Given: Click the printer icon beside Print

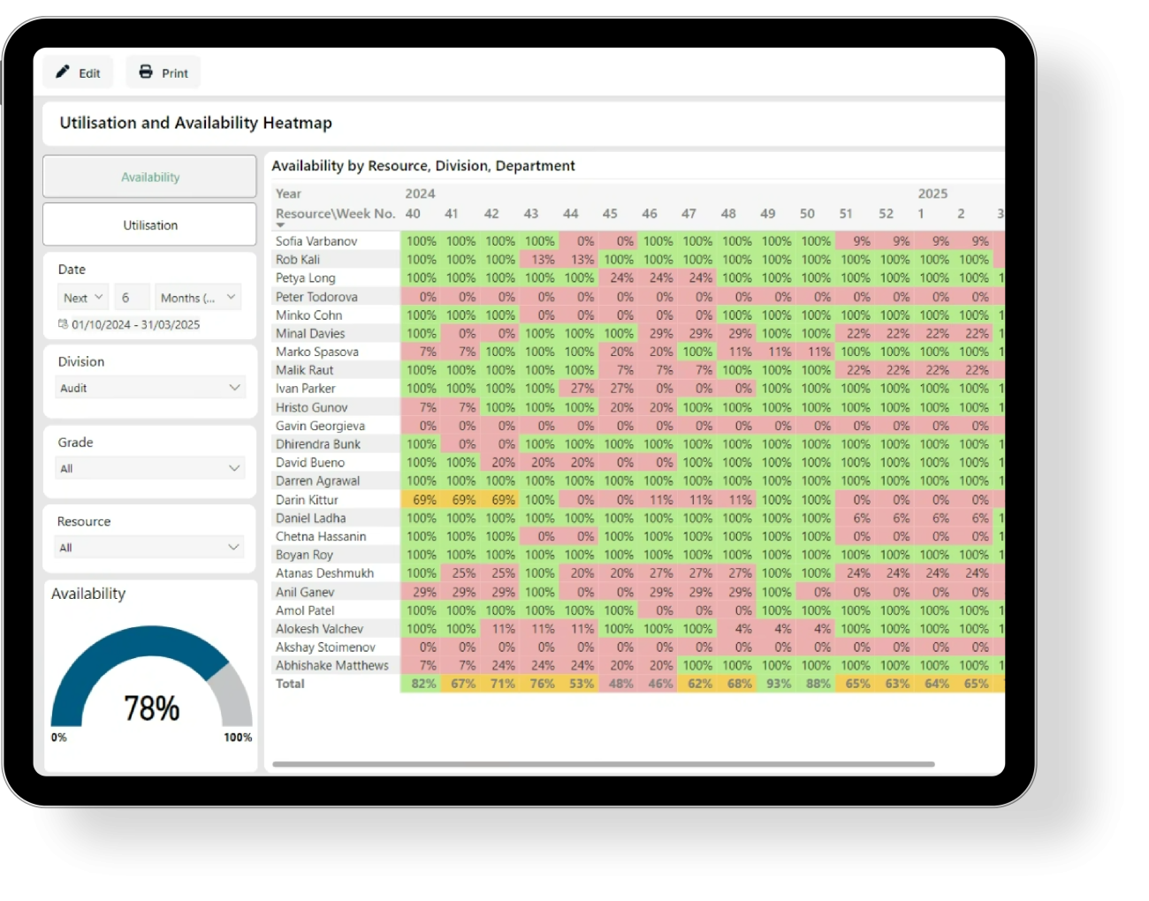Looking at the screenshot, I should 144,72.
